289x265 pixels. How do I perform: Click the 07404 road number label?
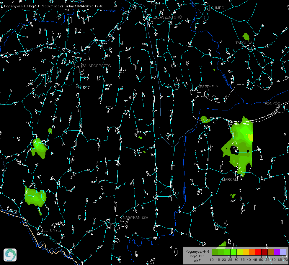68,33
